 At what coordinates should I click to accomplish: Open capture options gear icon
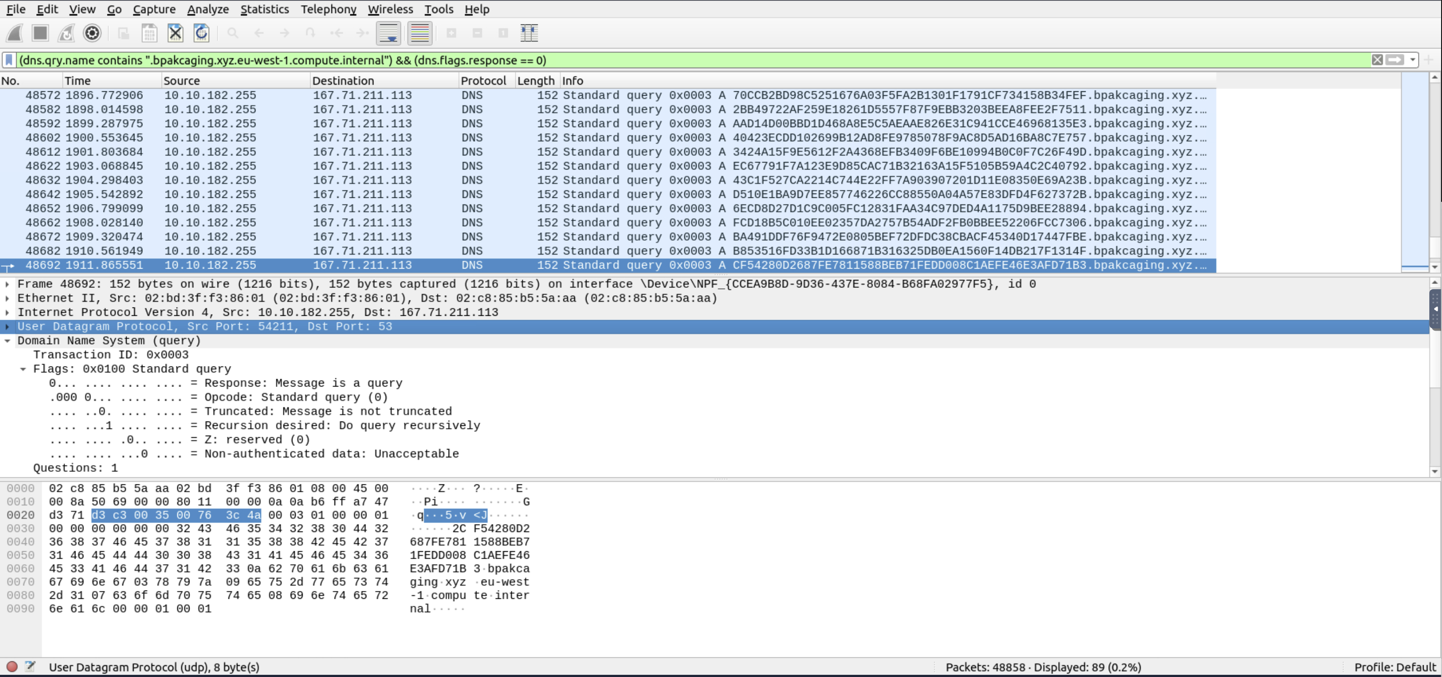click(93, 33)
